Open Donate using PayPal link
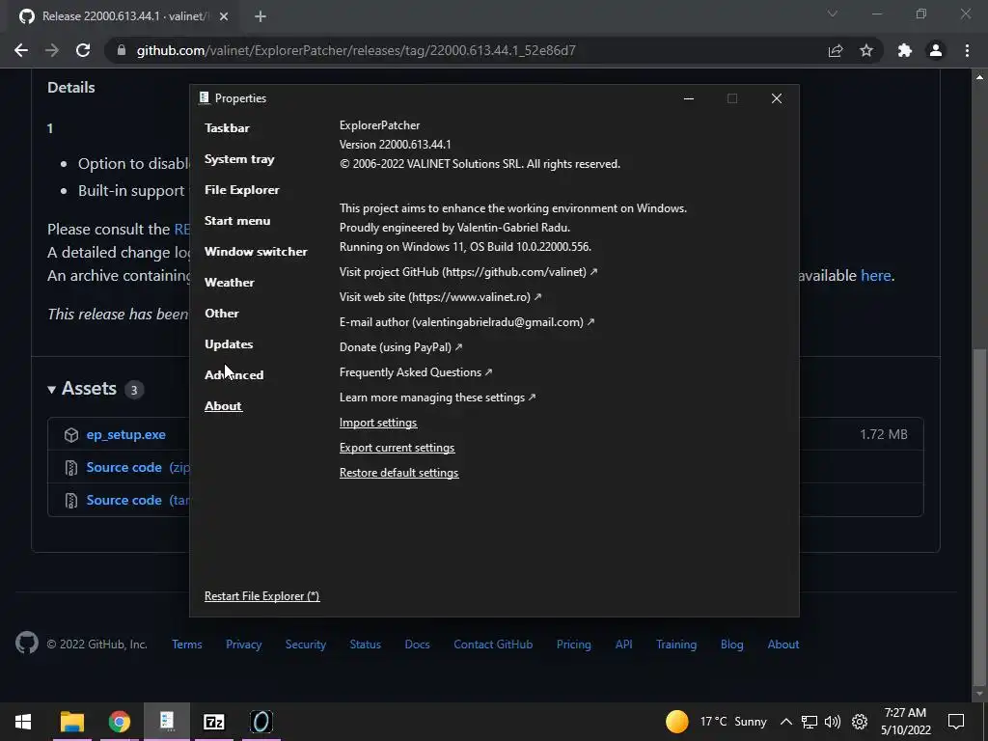The height and width of the screenshot is (741, 988). pyautogui.click(x=400, y=347)
